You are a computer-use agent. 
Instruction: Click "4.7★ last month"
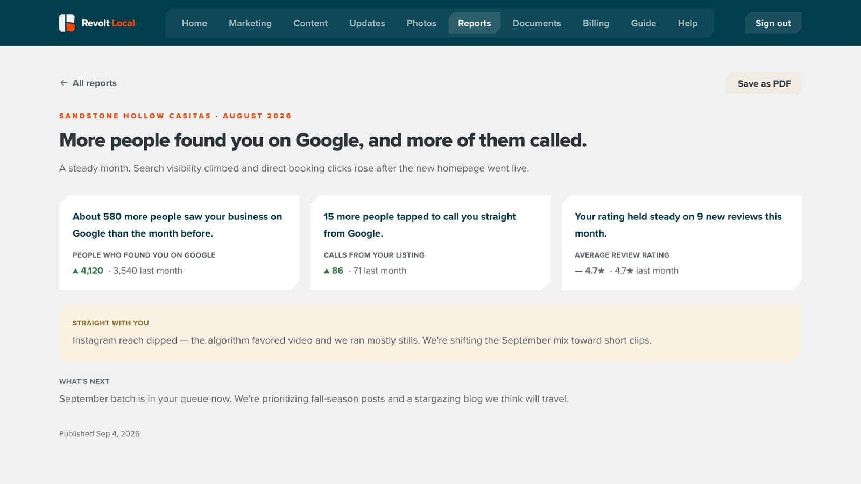click(646, 271)
